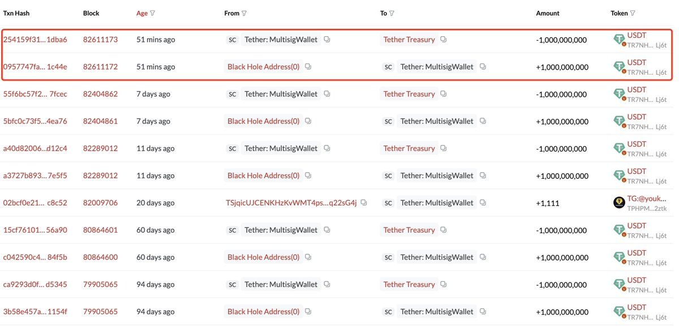Click USDT token icon in first row
Viewport: 679px width, 326px height.
pyautogui.click(x=620, y=40)
